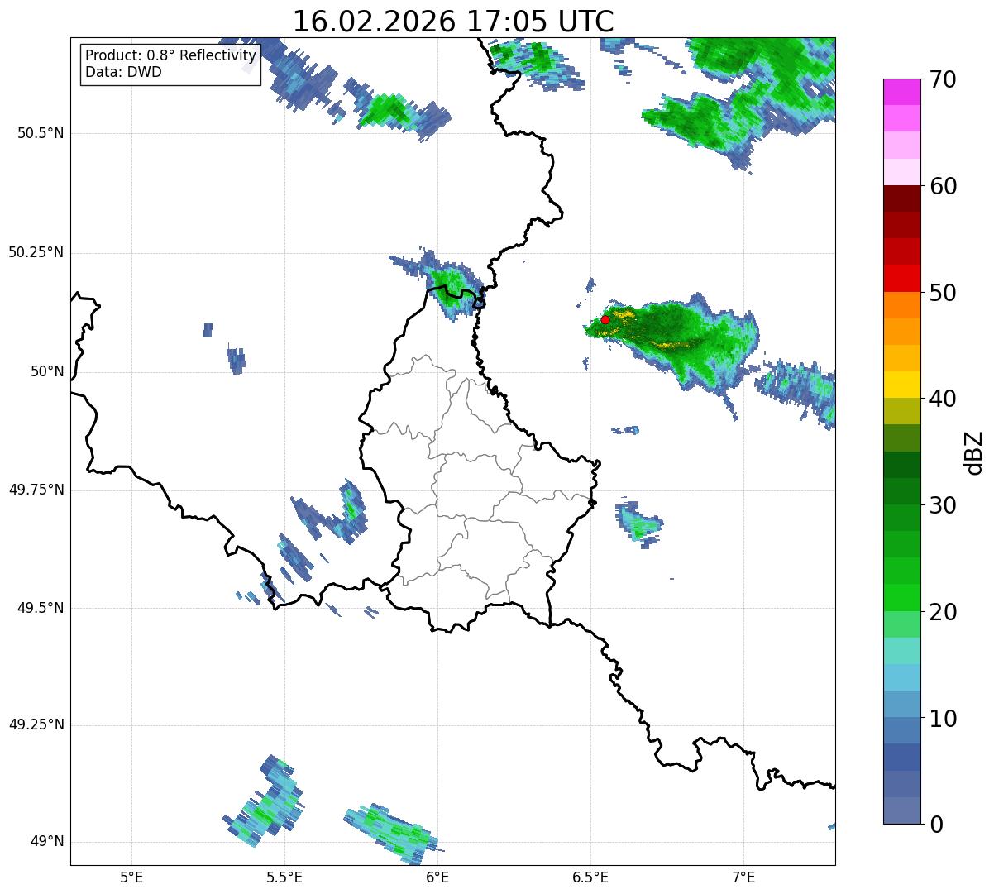
Task: Click the 50°N latitude label
Action: 47,371
